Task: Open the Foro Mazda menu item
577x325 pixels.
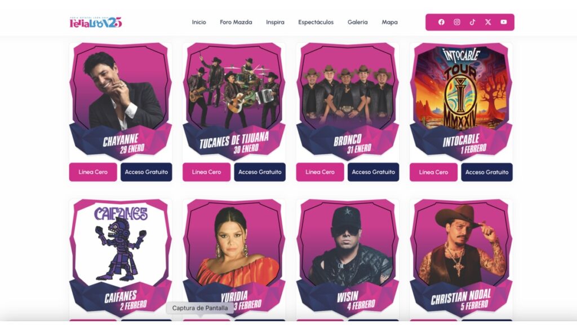Action: pos(236,22)
